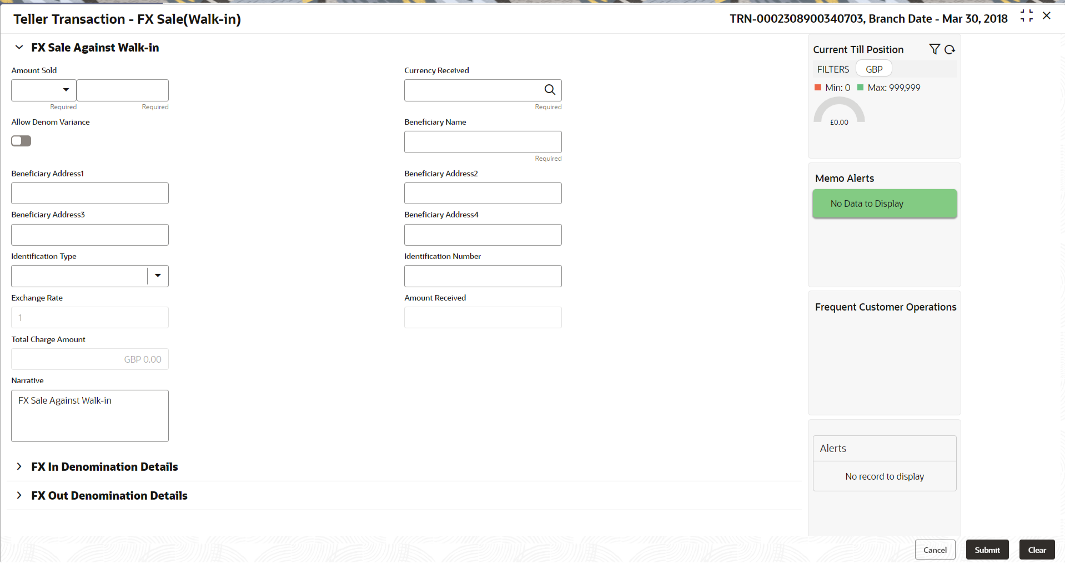This screenshot has height=564, width=1065.
Task: Click the Total Charge Amount field
Action: pos(90,359)
